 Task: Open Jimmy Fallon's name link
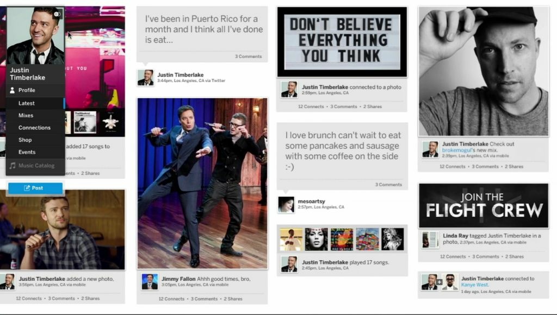click(x=178, y=279)
